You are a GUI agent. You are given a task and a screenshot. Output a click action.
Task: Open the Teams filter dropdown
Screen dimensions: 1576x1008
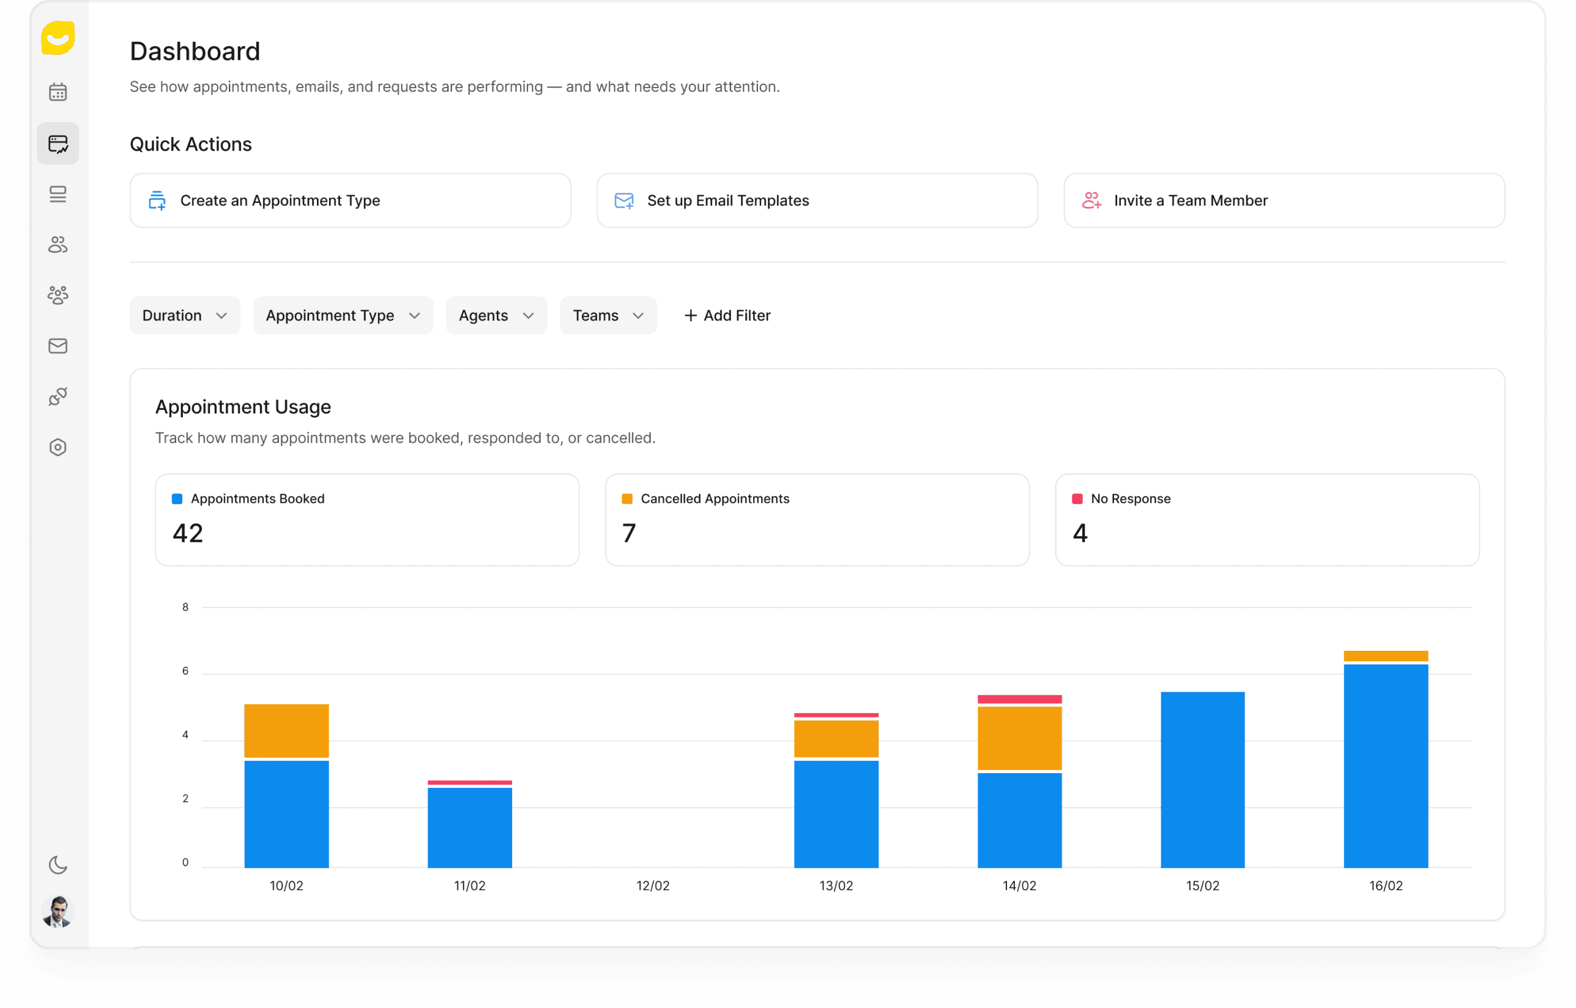608,316
